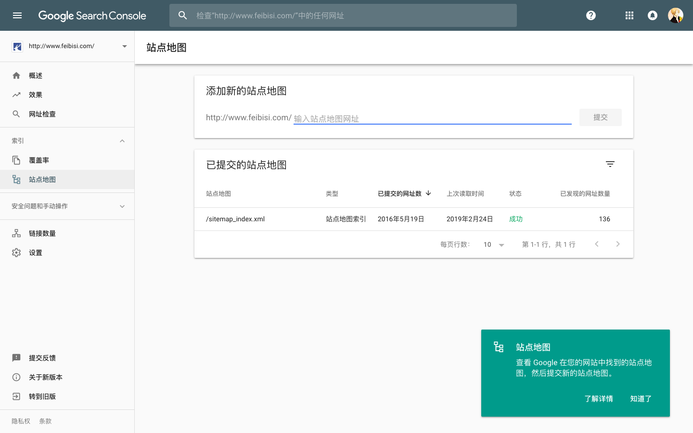
Task: Click 关于新版本 in sidebar
Action: (67, 377)
